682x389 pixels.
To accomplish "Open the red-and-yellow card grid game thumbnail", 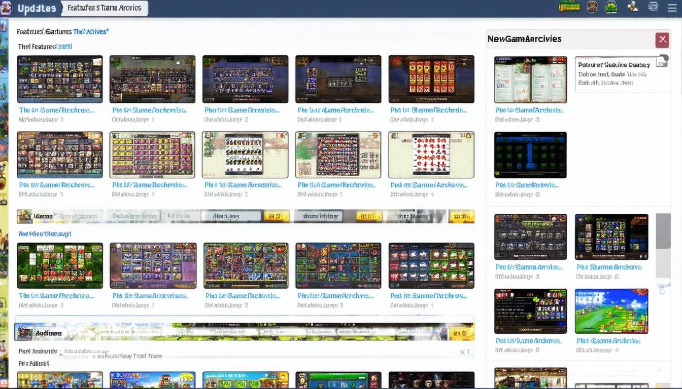I will coord(431,80).
